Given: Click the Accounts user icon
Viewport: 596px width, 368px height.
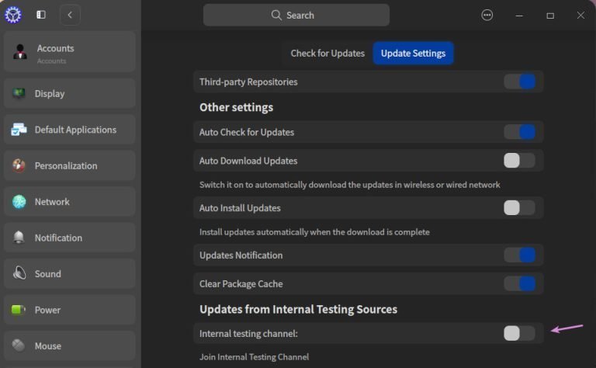Looking at the screenshot, I should (x=19, y=52).
